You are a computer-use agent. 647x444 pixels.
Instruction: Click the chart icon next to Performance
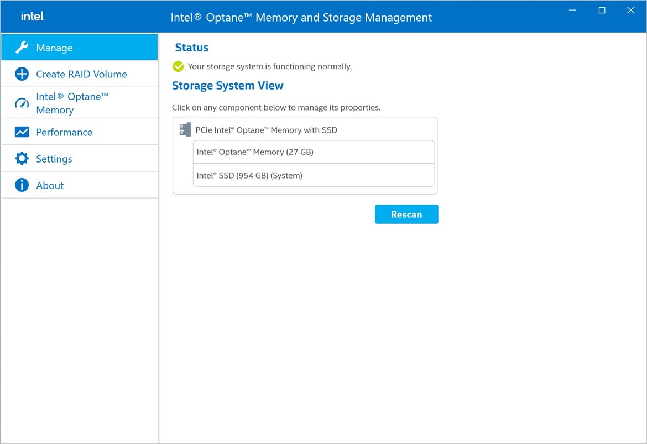22,132
